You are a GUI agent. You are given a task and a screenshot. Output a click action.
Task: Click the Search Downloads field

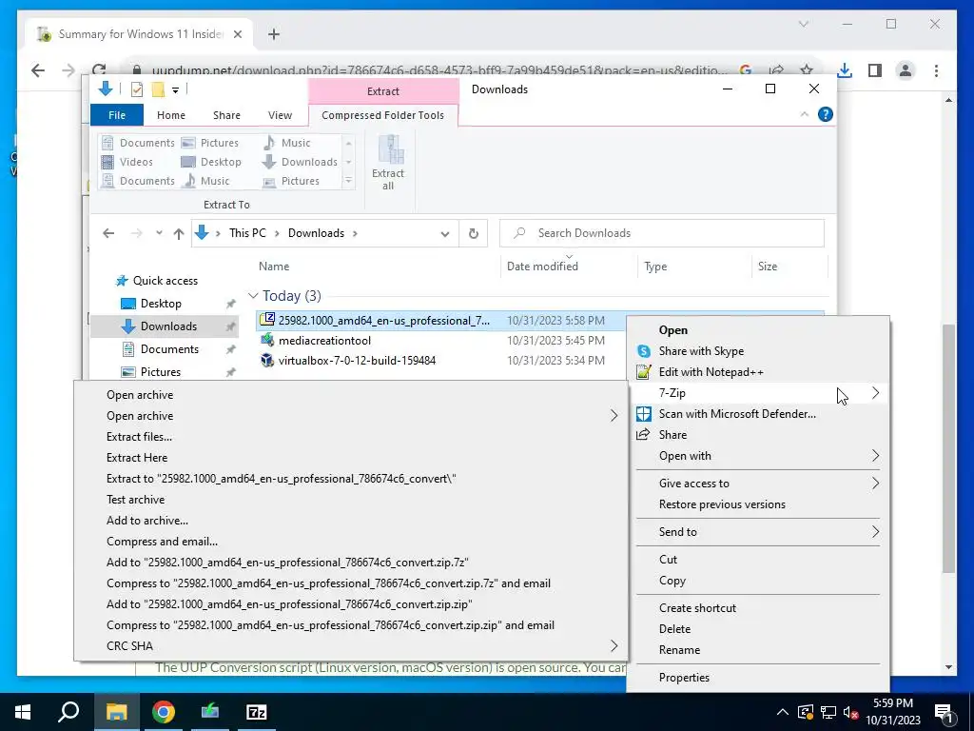pos(662,233)
